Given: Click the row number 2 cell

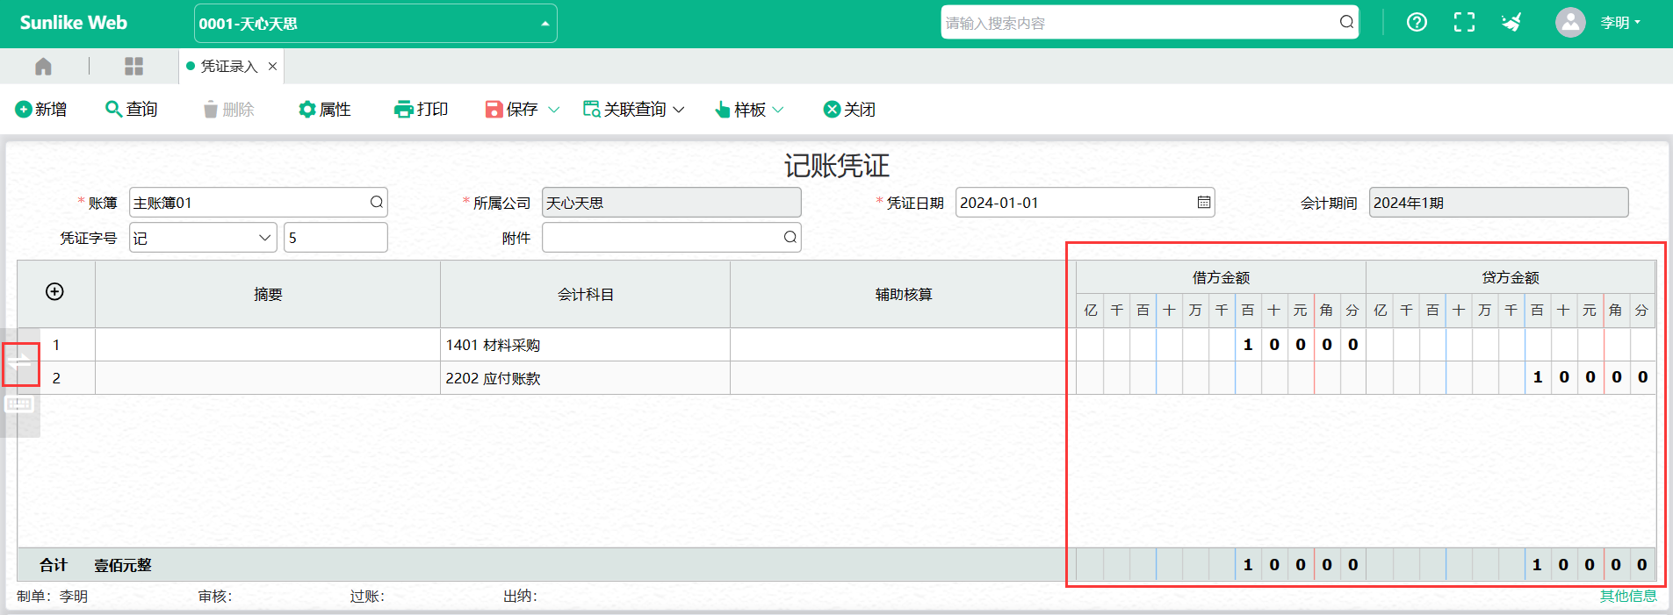Looking at the screenshot, I should point(56,378).
